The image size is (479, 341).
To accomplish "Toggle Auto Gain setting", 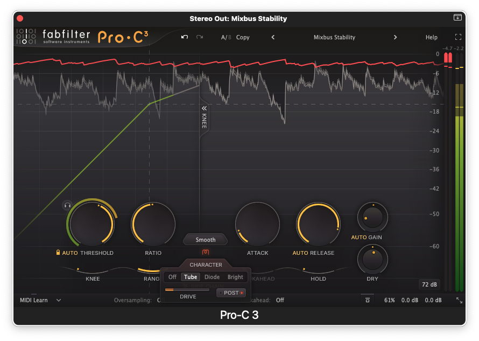I will pos(358,237).
